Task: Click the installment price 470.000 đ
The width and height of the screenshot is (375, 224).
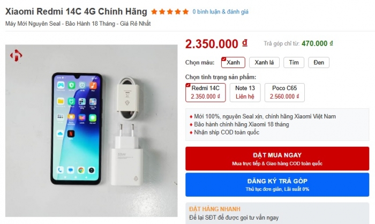Action: (317, 43)
